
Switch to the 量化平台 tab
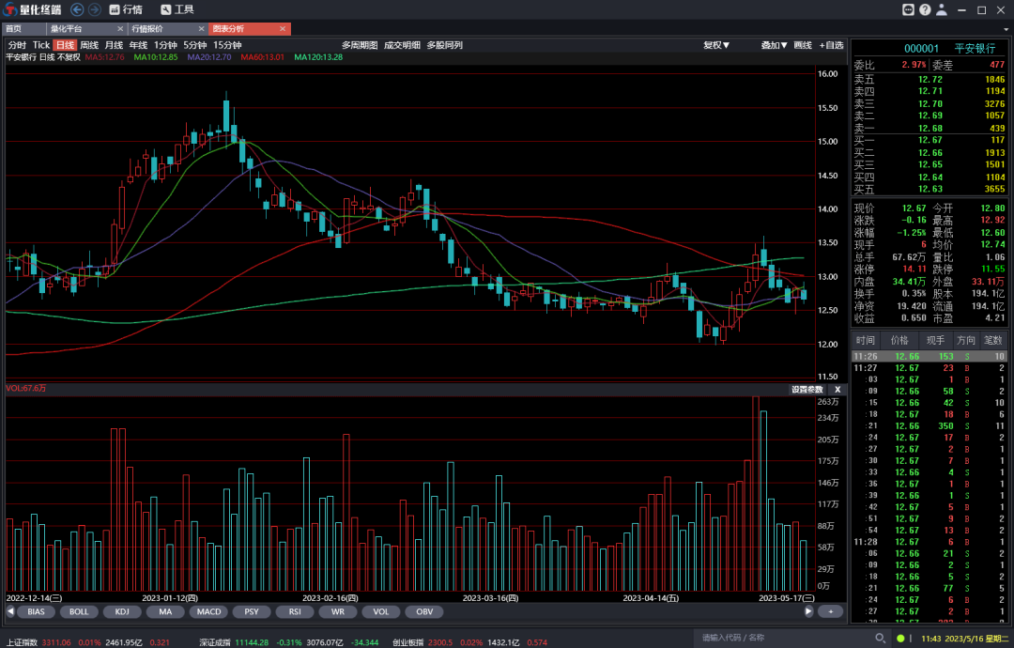pos(67,29)
